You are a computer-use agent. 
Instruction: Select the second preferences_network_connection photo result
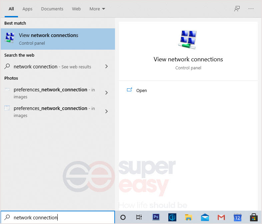coord(58,112)
